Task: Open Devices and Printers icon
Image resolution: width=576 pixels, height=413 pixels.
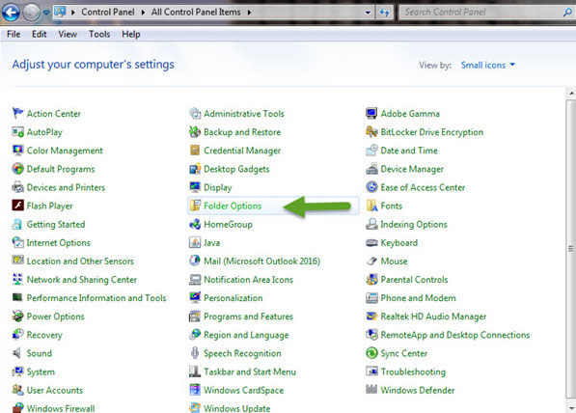Action: tap(17, 187)
